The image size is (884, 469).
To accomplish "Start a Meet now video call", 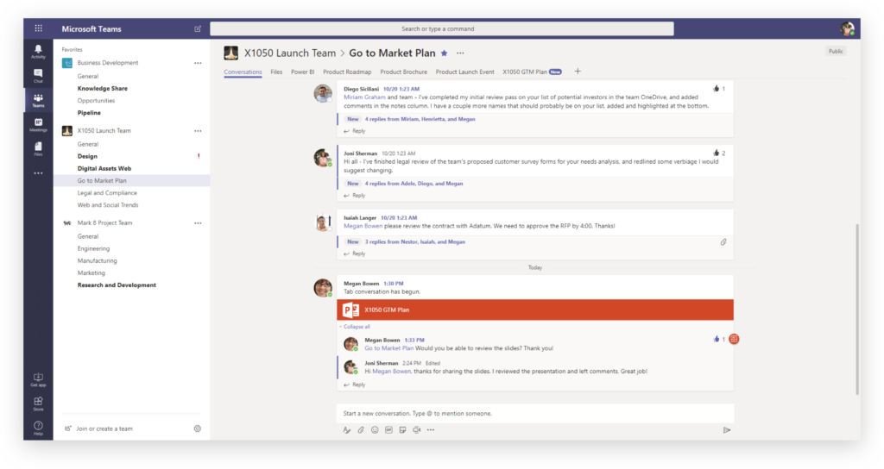I will [417, 430].
